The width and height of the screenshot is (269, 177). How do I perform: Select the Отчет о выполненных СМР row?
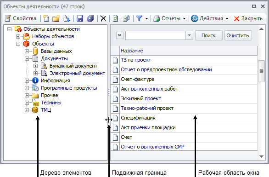click(x=184, y=146)
